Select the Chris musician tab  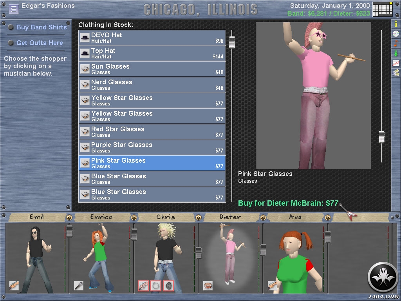[x=166, y=217]
